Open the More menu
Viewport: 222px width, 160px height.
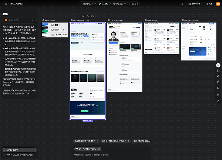pyautogui.click(x=134, y=4)
